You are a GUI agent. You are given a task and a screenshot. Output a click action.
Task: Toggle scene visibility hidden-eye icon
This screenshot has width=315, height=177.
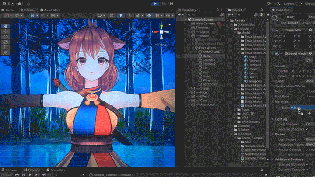pos(149,15)
